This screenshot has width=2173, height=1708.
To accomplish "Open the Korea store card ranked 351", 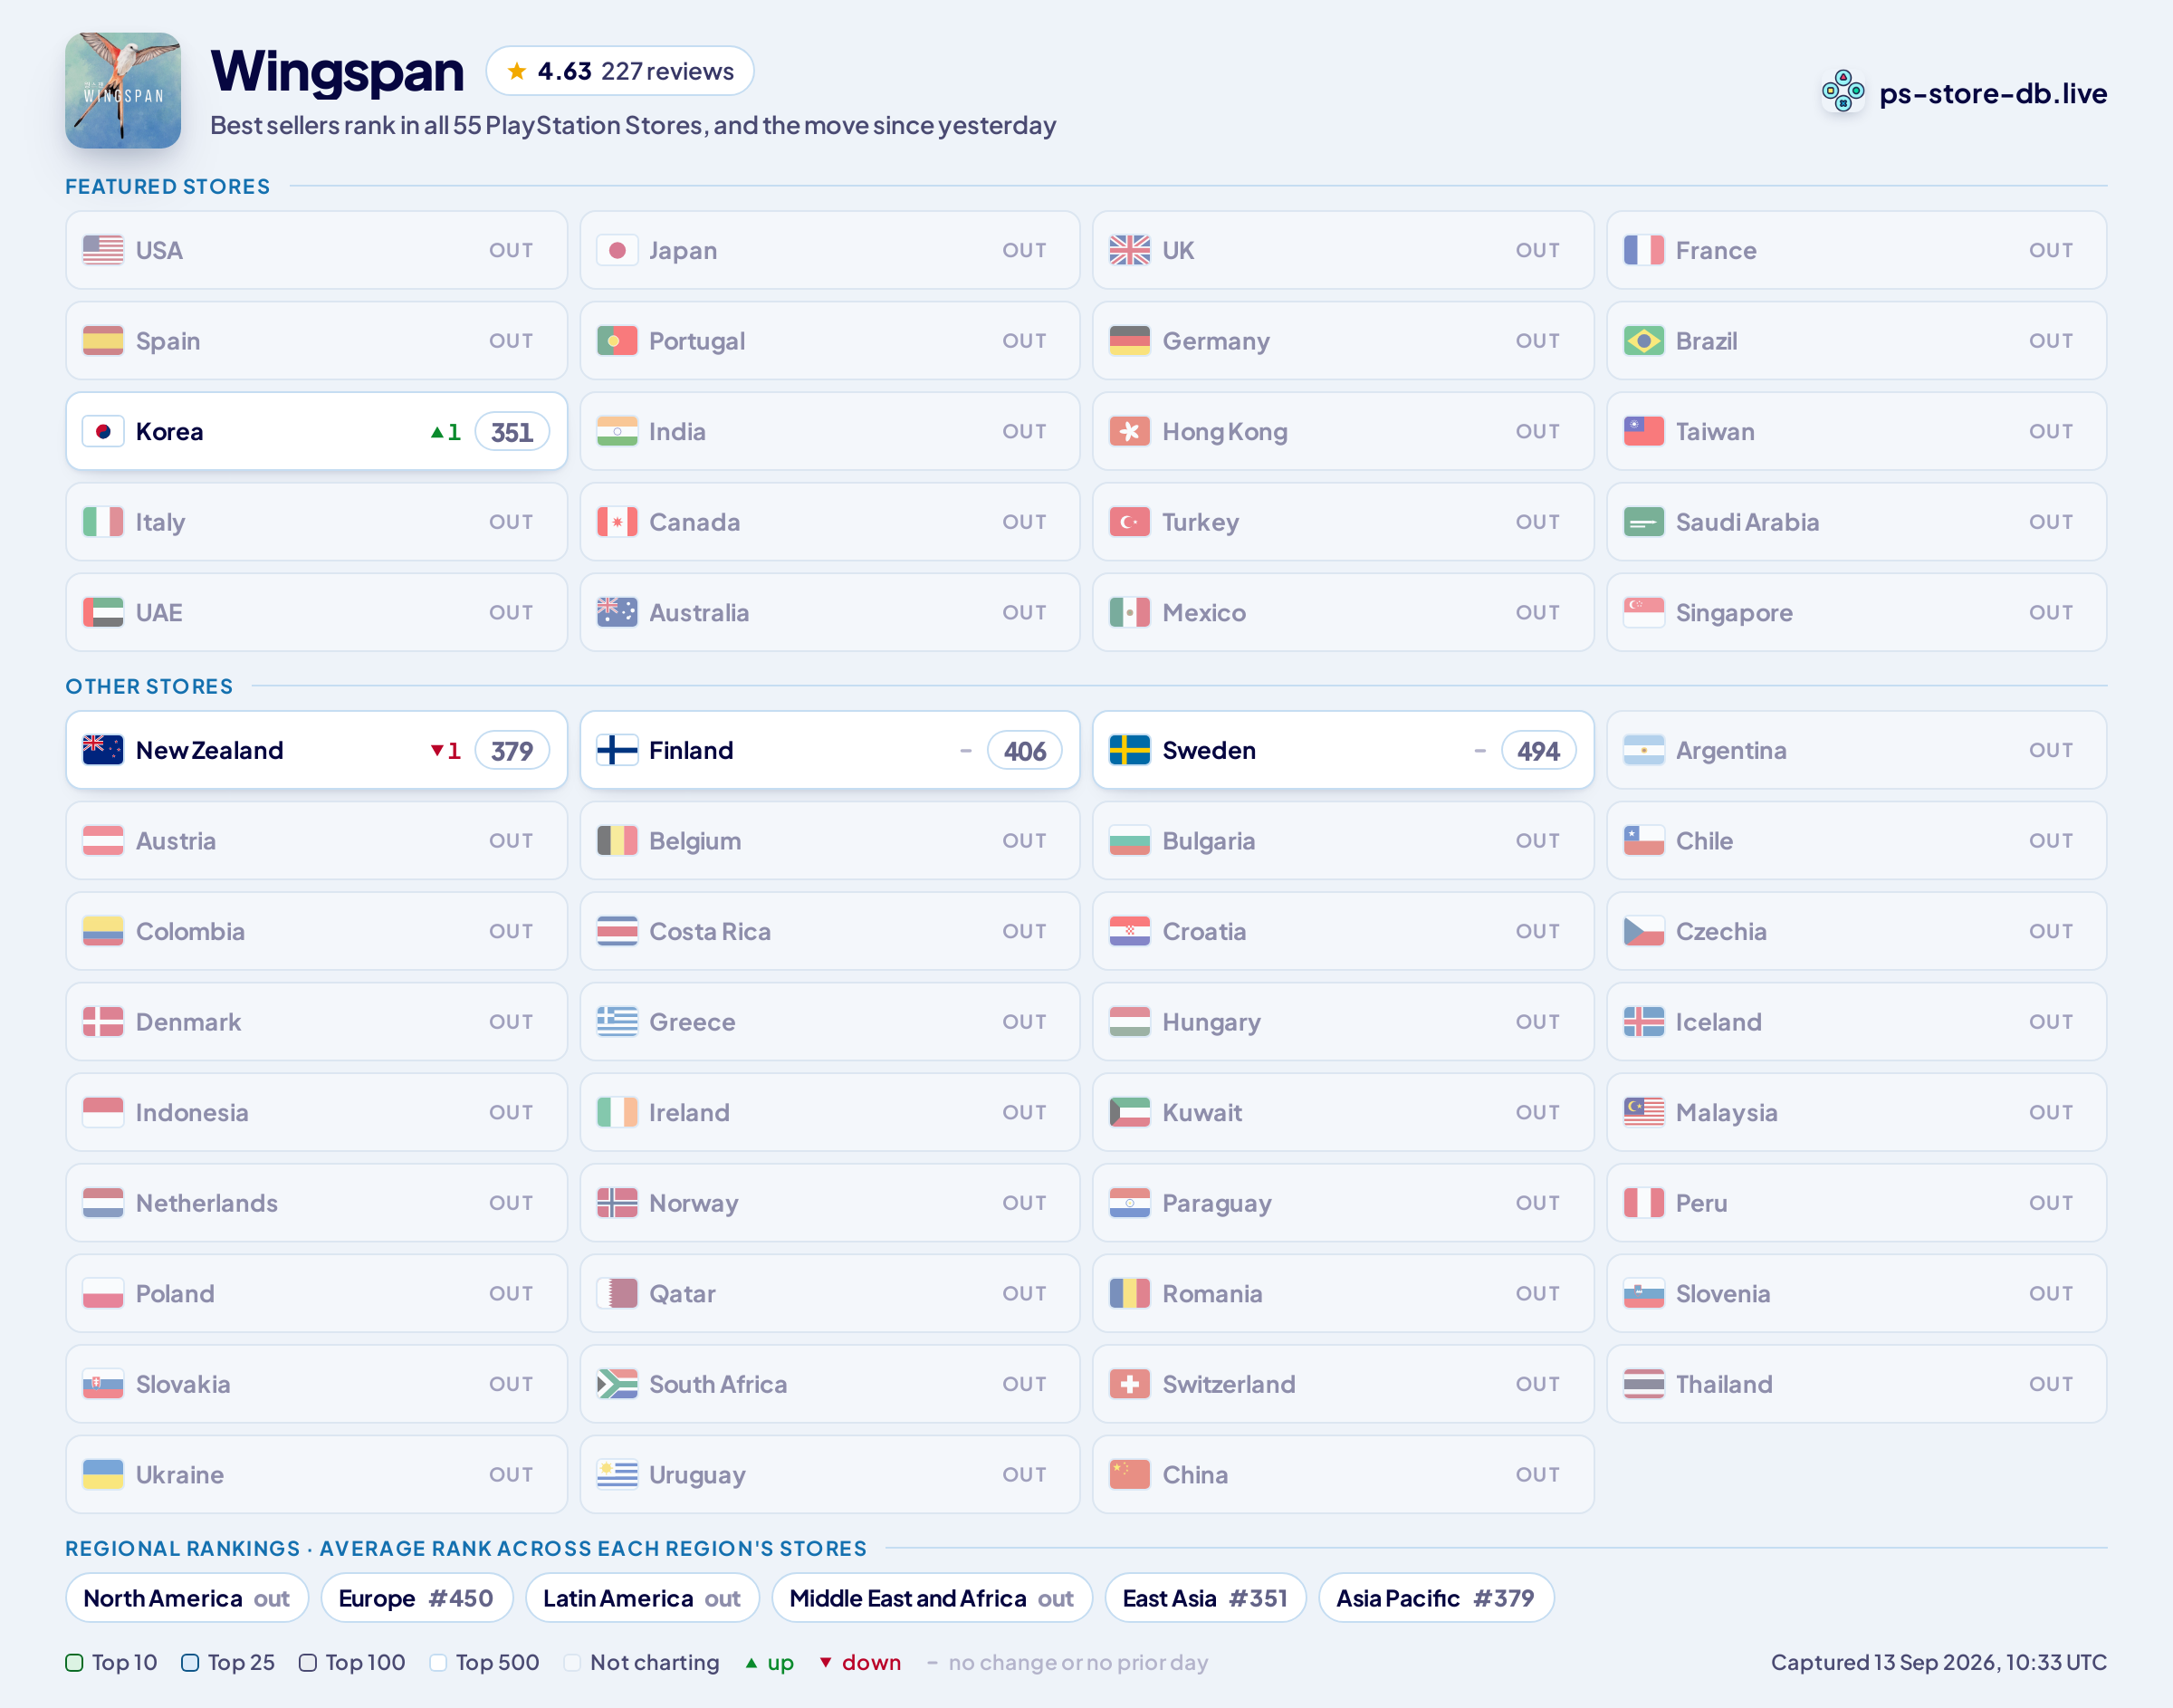I will [x=316, y=431].
